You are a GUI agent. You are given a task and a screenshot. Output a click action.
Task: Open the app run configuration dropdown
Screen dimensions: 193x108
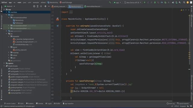(117, 2)
